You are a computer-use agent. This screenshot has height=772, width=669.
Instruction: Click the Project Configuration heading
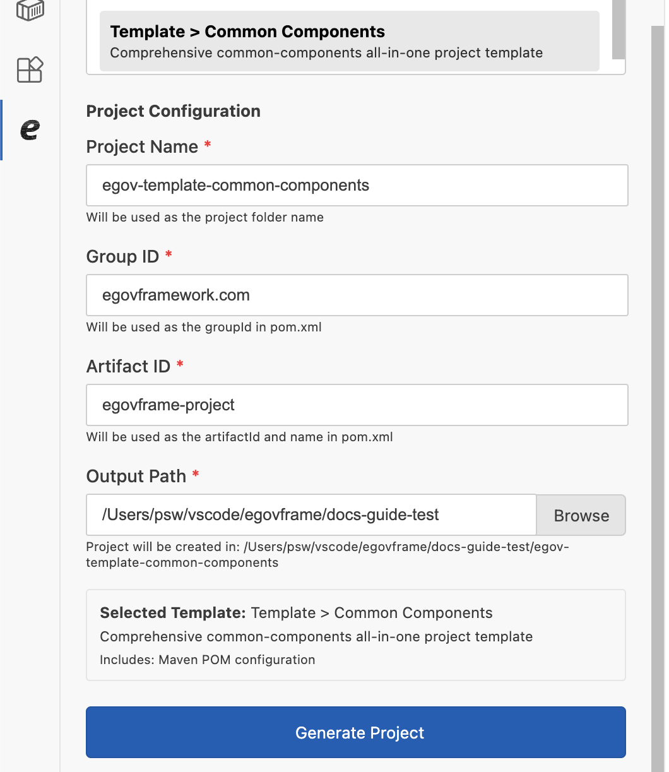(x=173, y=111)
